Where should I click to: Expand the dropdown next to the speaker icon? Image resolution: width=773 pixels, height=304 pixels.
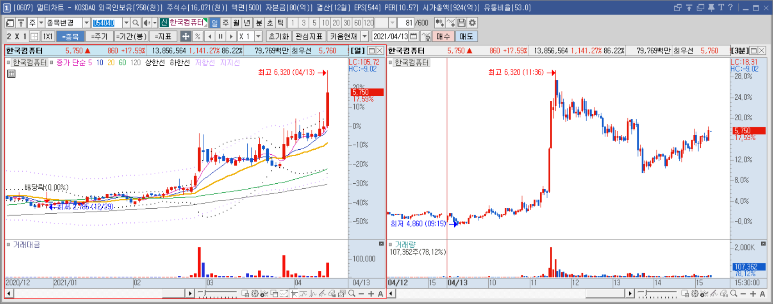click(x=155, y=23)
